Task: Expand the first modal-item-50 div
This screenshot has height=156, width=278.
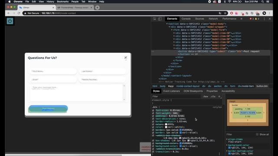Action: 174,33
